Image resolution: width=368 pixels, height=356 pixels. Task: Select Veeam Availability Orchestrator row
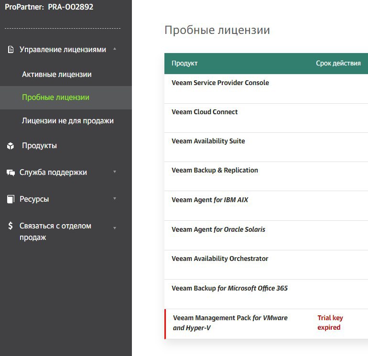[x=266, y=265]
